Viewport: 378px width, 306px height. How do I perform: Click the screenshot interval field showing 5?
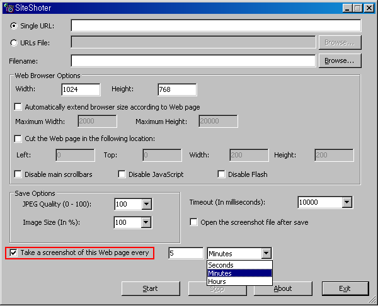pyautogui.click(x=186, y=253)
